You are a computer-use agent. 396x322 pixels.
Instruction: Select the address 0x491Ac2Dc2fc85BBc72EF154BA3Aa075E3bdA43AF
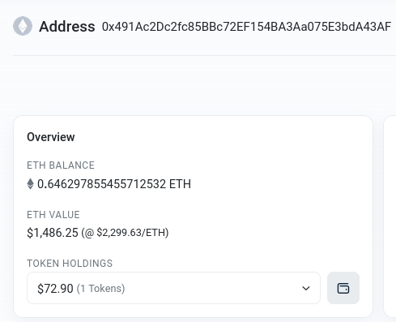coord(246,27)
